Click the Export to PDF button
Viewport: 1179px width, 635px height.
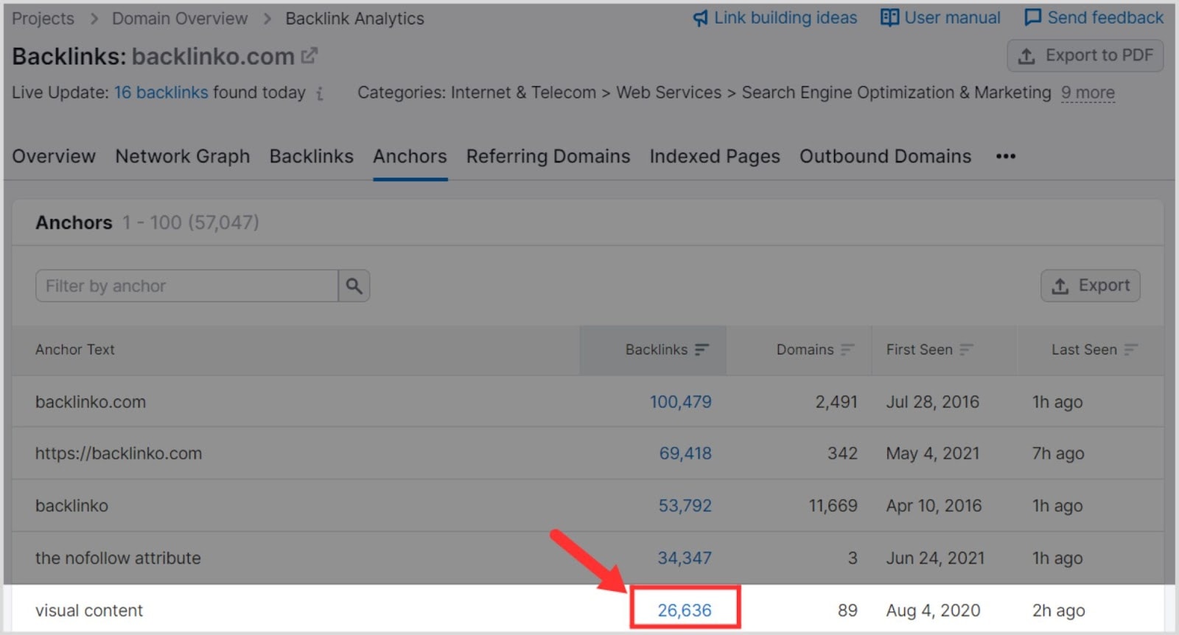click(x=1085, y=56)
